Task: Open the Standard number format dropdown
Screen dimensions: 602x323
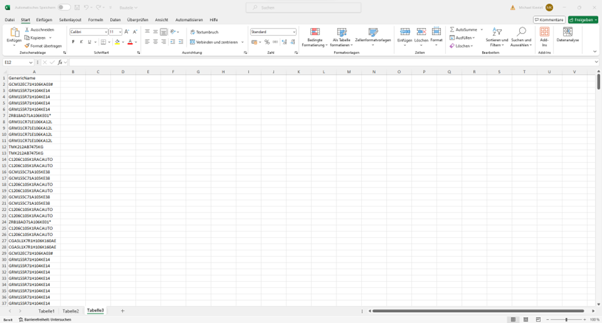Action: click(294, 32)
